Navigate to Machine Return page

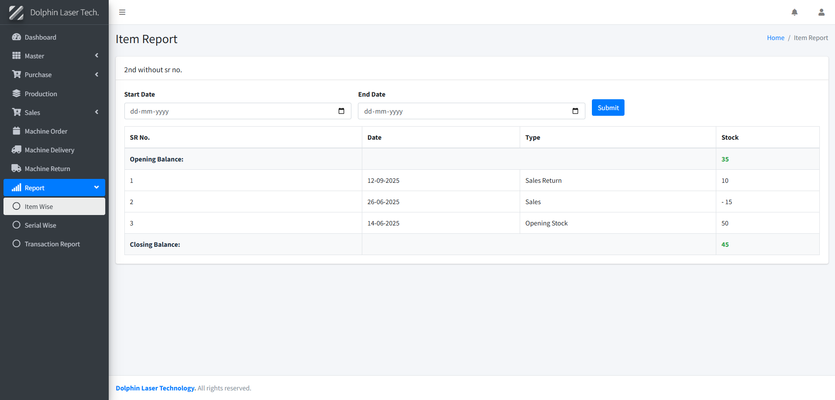tap(47, 169)
